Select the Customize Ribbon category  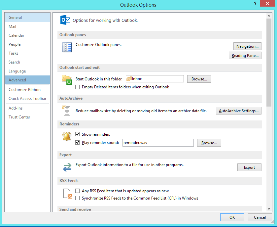(24, 90)
